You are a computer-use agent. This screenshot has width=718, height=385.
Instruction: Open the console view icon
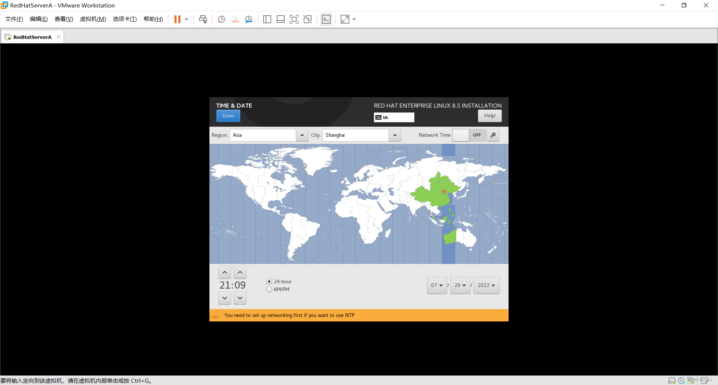click(x=326, y=19)
